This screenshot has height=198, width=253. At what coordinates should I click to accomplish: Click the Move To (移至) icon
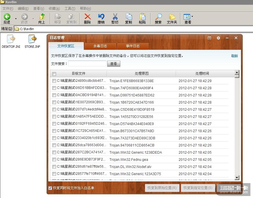[x=58, y=17]
